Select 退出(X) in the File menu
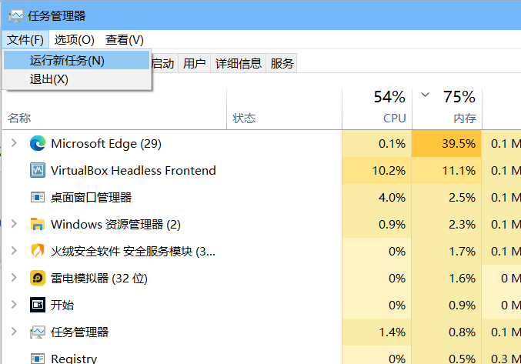This screenshot has height=364, width=521. [x=49, y=78]
